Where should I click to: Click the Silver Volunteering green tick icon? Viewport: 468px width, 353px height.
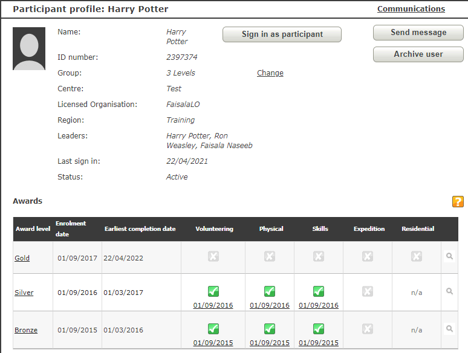tap(213, 291)
